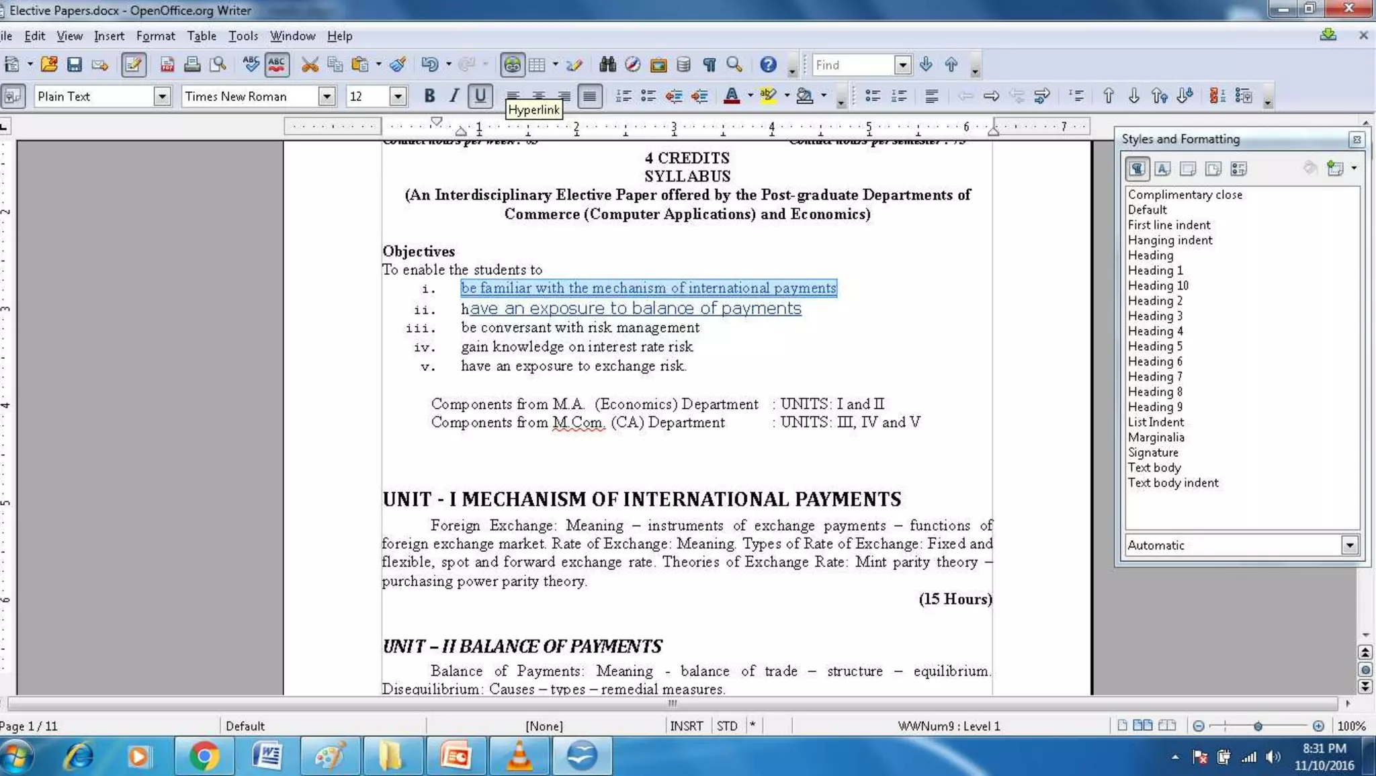Expand the Times New Roman font dropdown
Image resolution: width=1376 pixels, height=776 pixels.
click(327, 96)
